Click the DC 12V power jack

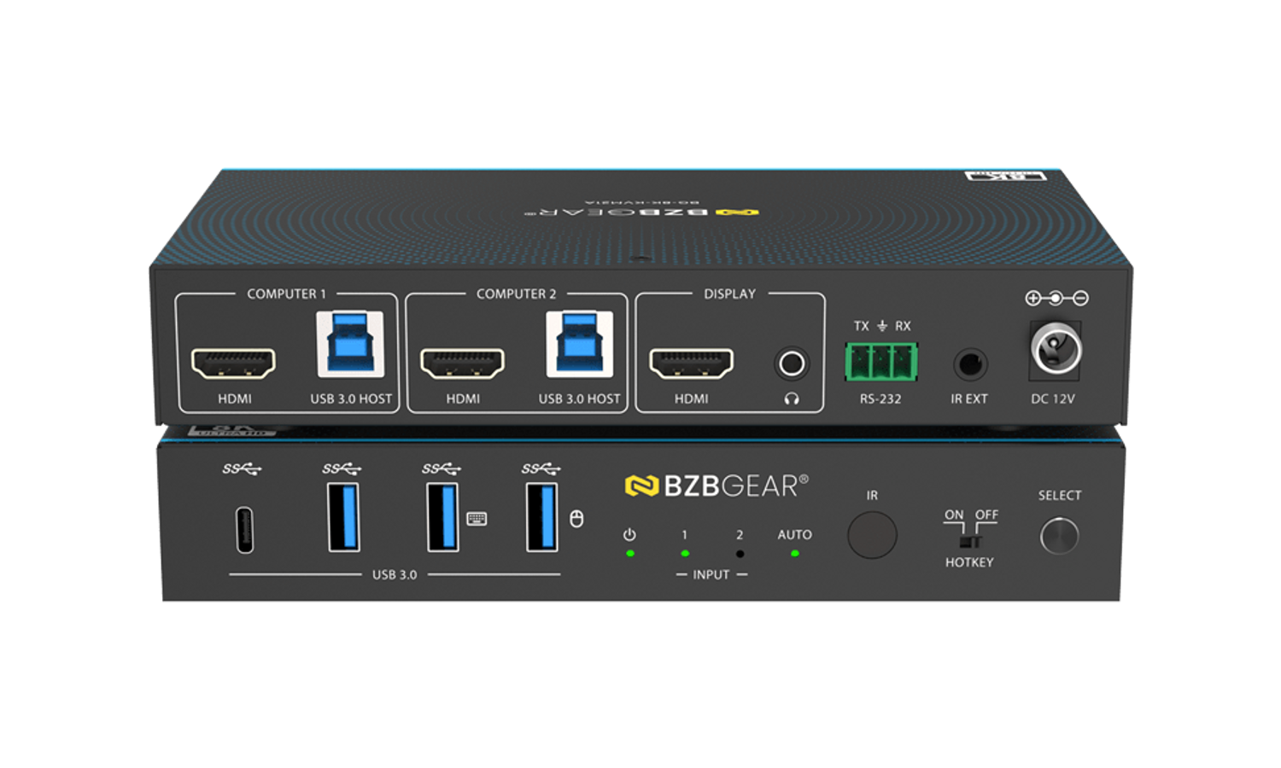[x=1056, y=350]
